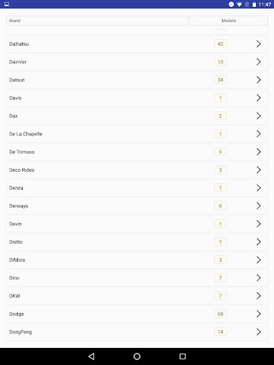Click the De Tomaso chevron icon
Image resolution: width=274 pixels, height=365 pixels.
point(258,152)
